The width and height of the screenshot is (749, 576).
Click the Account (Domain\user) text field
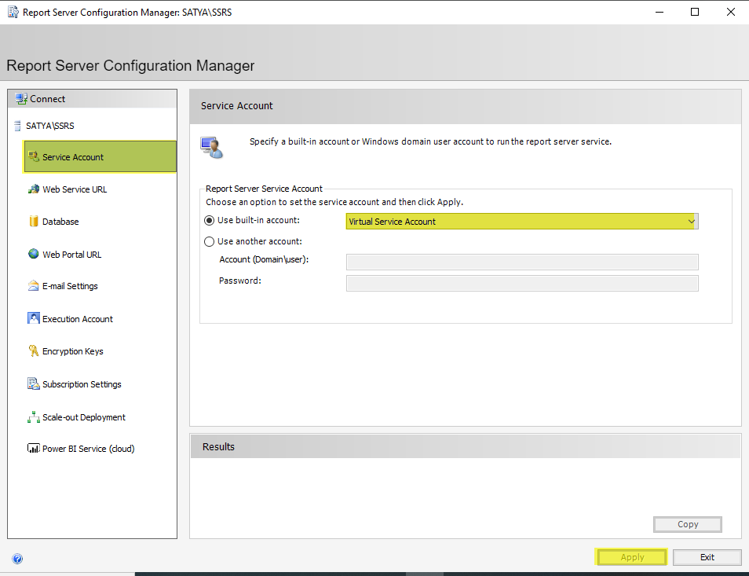(521, 262)
